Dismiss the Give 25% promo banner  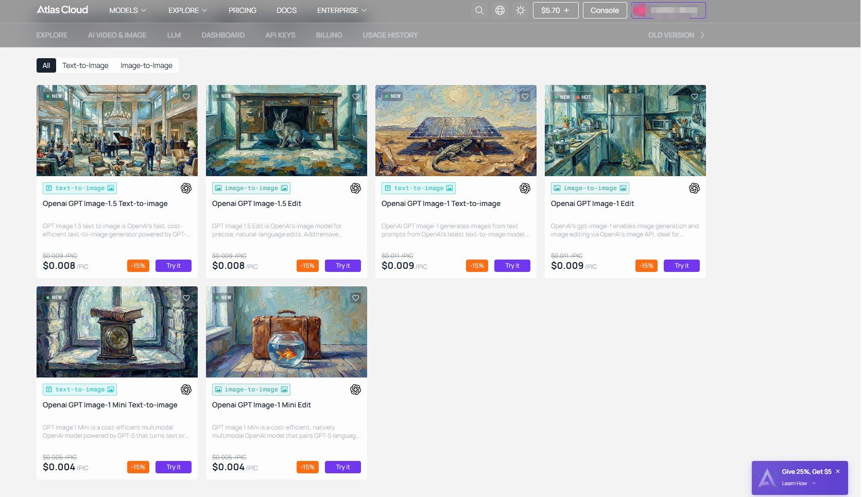pyautogui.click(x=837, y=471)
